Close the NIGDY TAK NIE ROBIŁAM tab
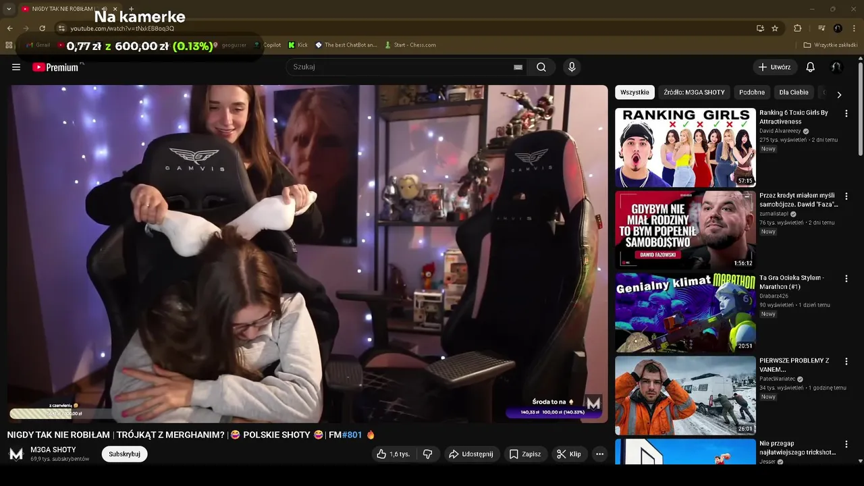The image size is (864, 486). [115, 9]
